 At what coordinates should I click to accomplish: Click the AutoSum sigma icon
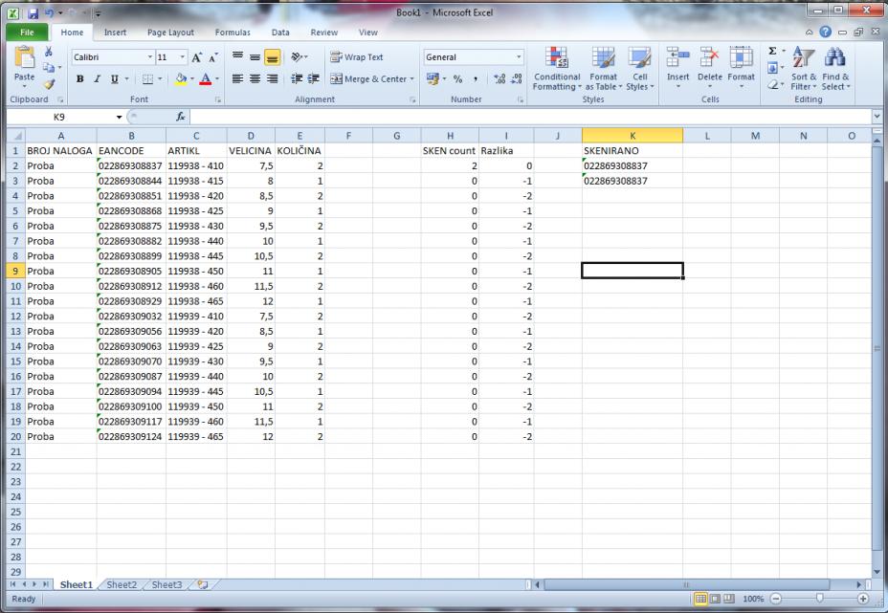click(772, 51)
